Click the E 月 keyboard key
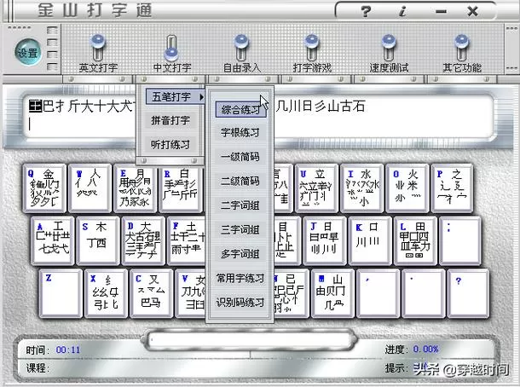The height and width of the screenshot is (387, 520). click(135, 188)
